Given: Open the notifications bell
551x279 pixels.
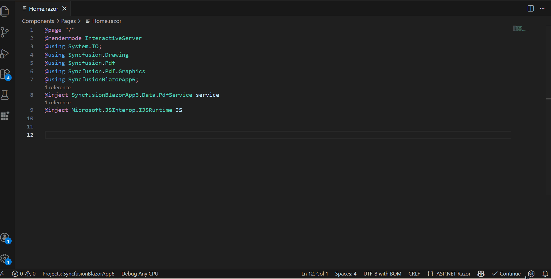Looking at the screenshot, I should pos(546,273).
